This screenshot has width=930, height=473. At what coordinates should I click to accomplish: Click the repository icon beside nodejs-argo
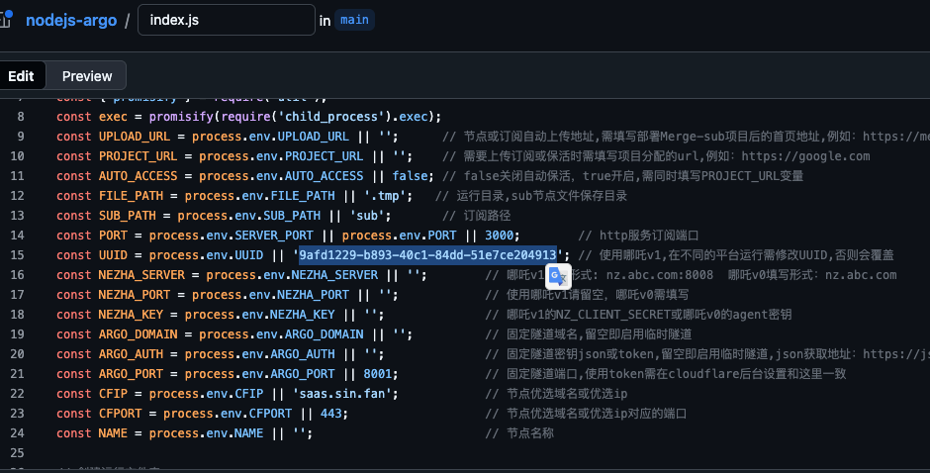coord(7,20)
